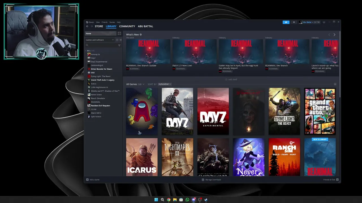Click the Home button in sidebar
This screenshot has height=203, width=362.
[x=101, y=33]
